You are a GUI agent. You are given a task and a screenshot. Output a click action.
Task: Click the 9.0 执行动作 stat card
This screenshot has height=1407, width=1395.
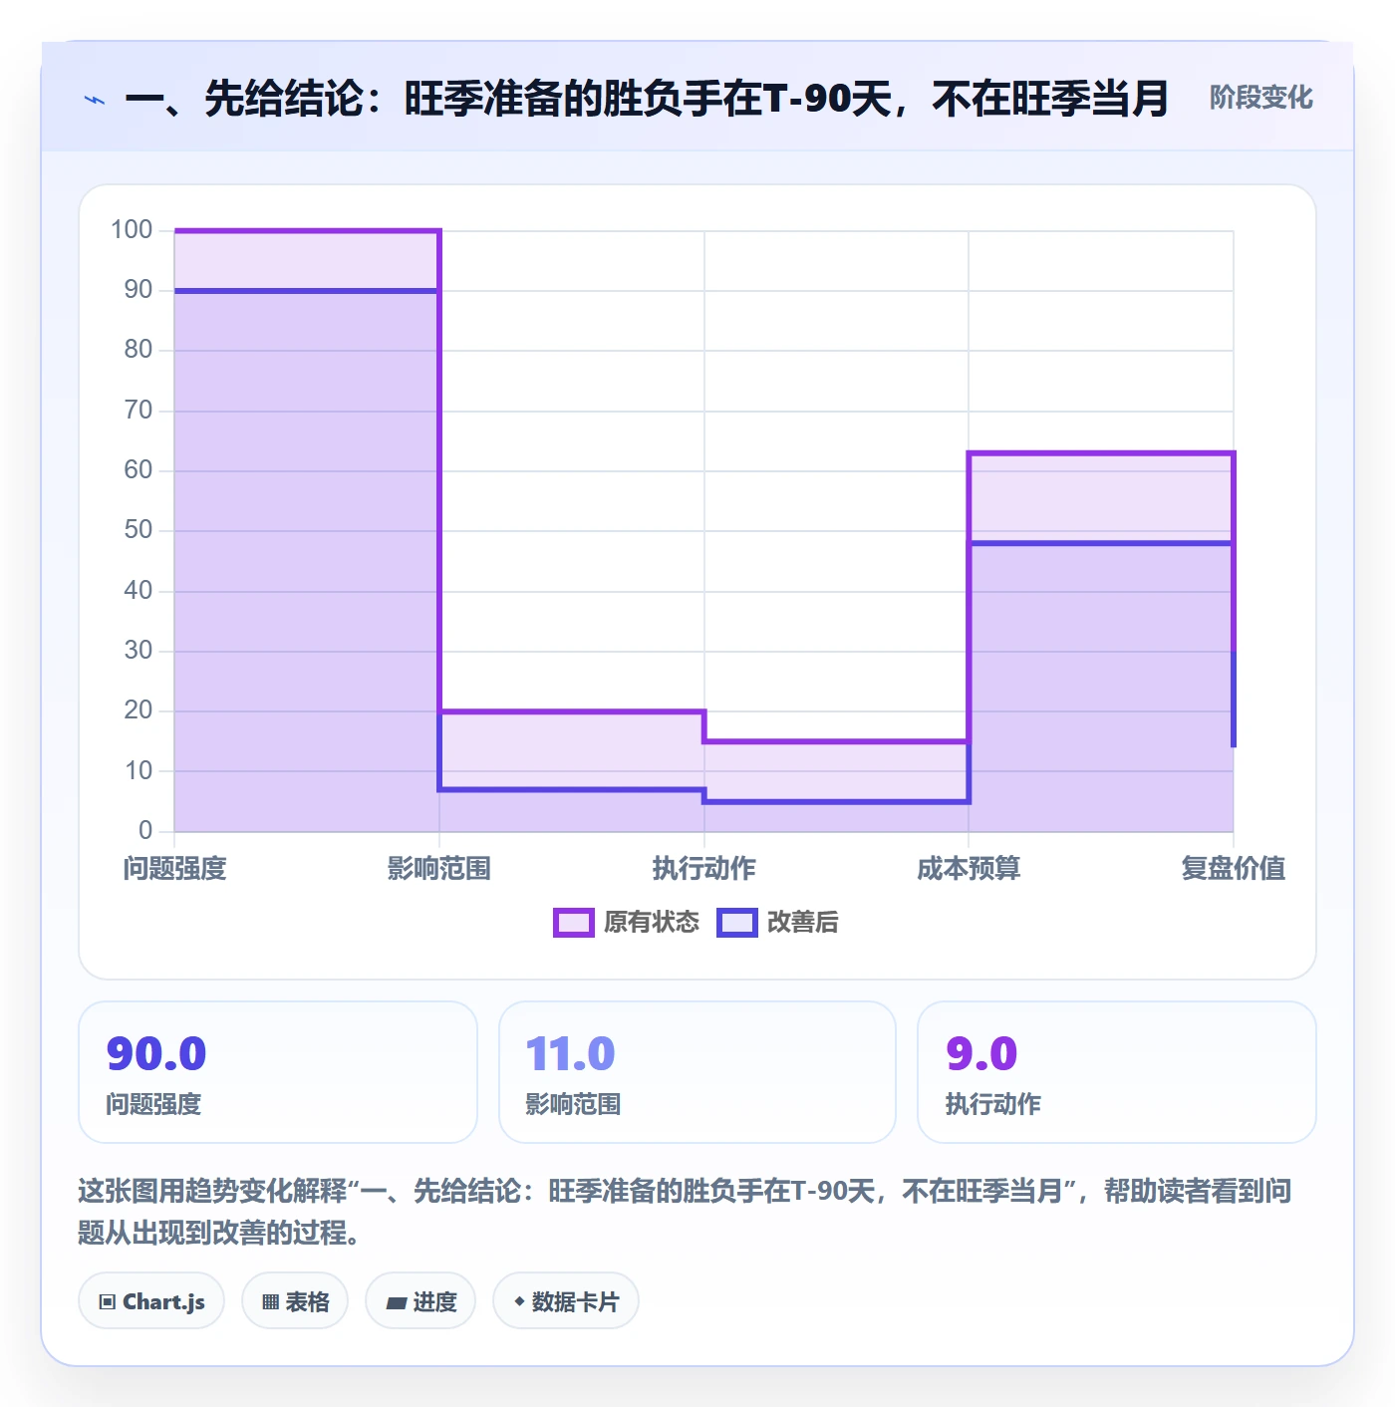[x=1117, y=1072]
